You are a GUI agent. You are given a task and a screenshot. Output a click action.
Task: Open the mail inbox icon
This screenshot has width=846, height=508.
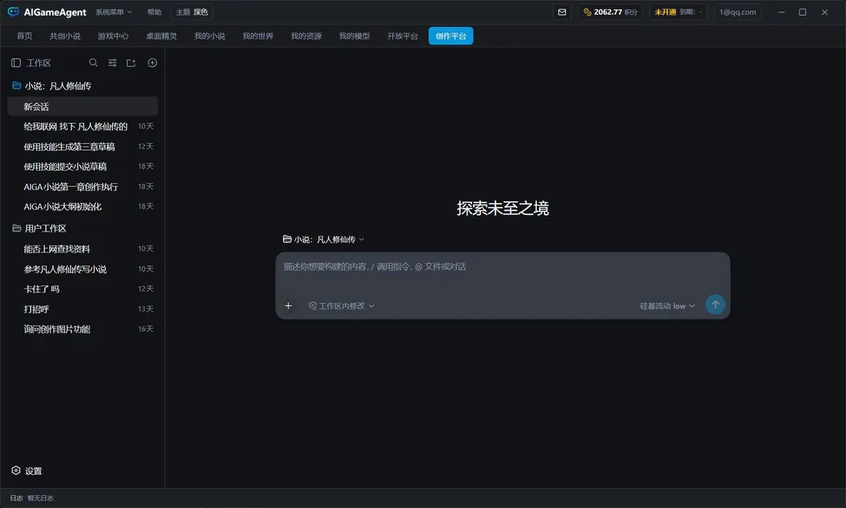click(x=561, y=12)
